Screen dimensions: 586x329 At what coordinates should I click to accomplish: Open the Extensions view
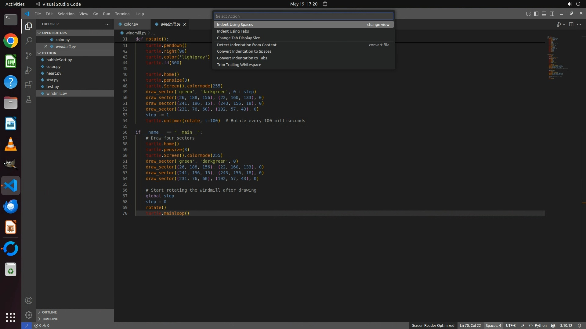(x=29, y=85)
